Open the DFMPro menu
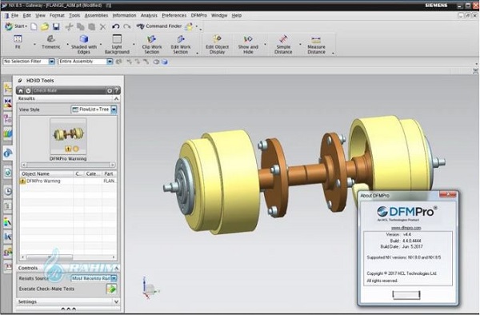 pyautogui.click(x=198, y=15)
